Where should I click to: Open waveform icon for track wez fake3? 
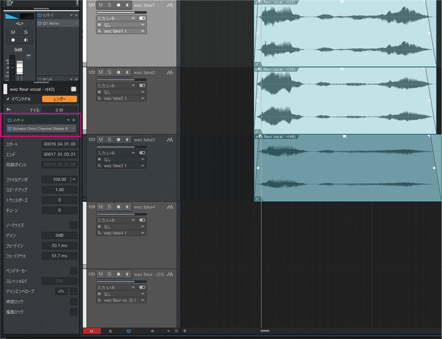170,139
